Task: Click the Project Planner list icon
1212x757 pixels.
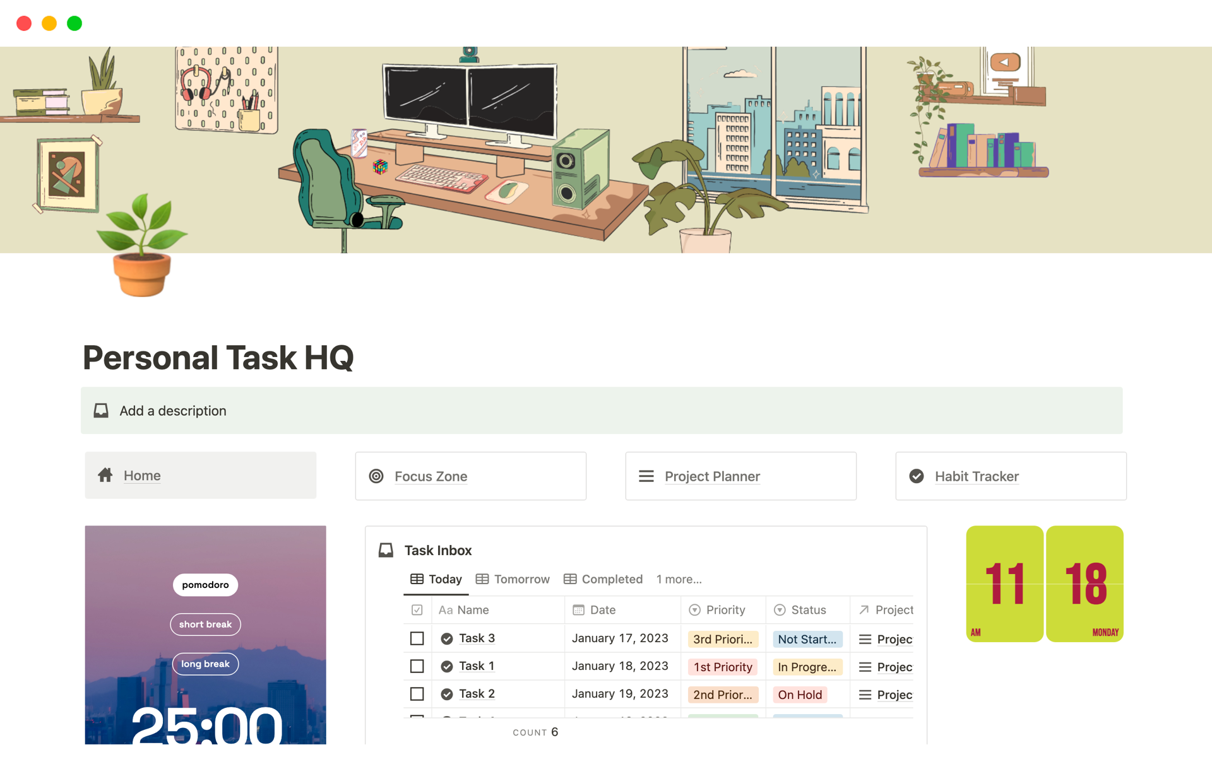Action: (x=646, y=476)
